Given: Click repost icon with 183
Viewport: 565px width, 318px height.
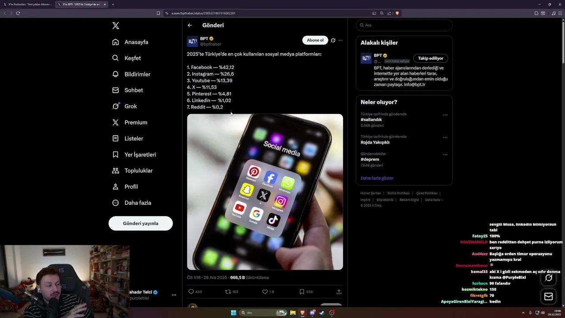Looking at the screenshot, I should tap(228, 291).
